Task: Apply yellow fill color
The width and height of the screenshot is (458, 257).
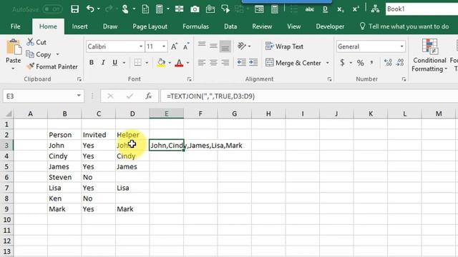Action: [x=161, y=63]
